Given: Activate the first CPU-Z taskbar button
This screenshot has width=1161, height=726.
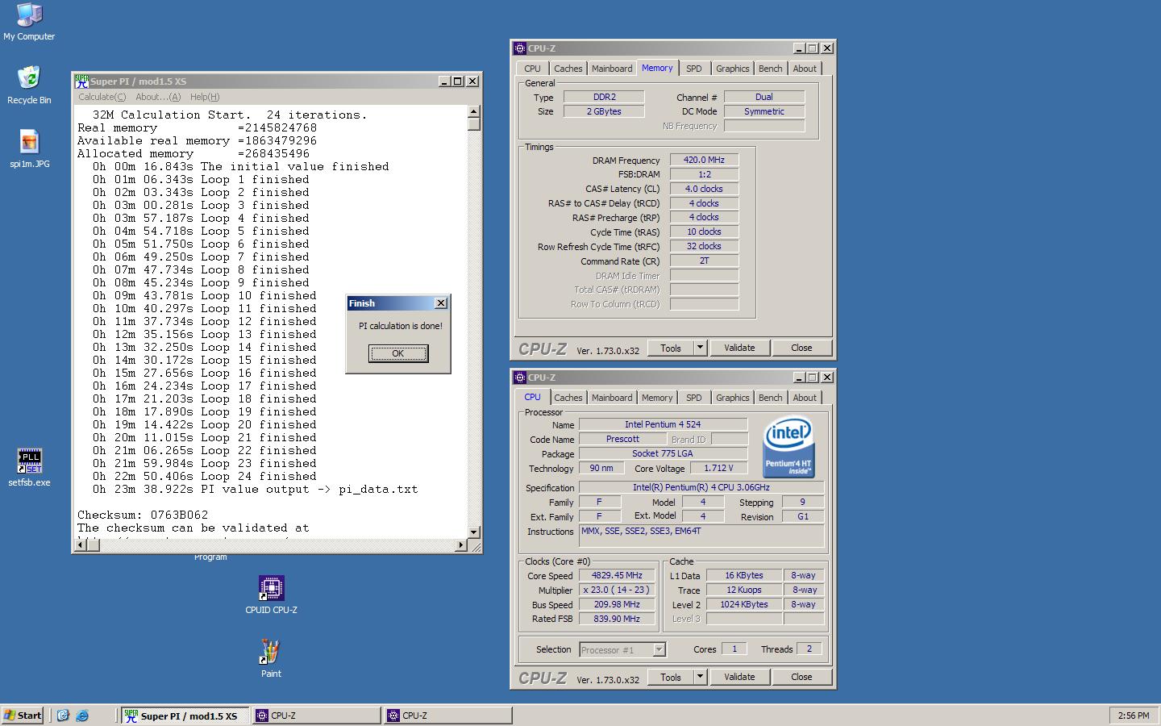Looking at the screenshot, I should click(x=317, y=716).
